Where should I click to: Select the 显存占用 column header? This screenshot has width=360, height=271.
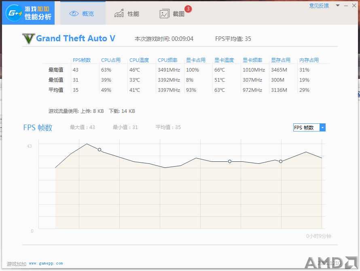coord(281,60)
